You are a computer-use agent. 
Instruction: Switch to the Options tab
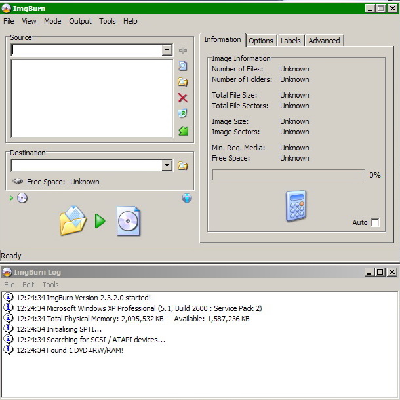[261, 41]
